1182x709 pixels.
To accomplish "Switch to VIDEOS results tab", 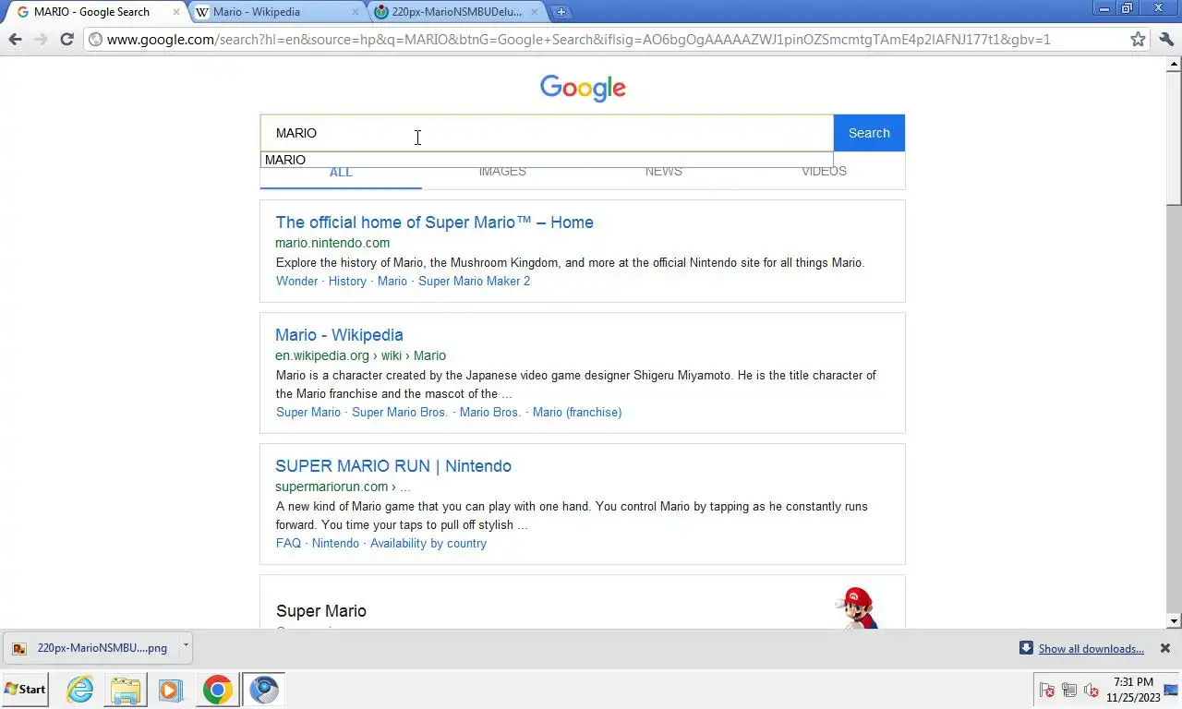I will tap(824, 172).
